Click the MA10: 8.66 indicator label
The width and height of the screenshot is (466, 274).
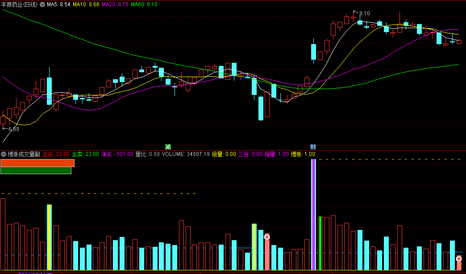coord(86,4)
